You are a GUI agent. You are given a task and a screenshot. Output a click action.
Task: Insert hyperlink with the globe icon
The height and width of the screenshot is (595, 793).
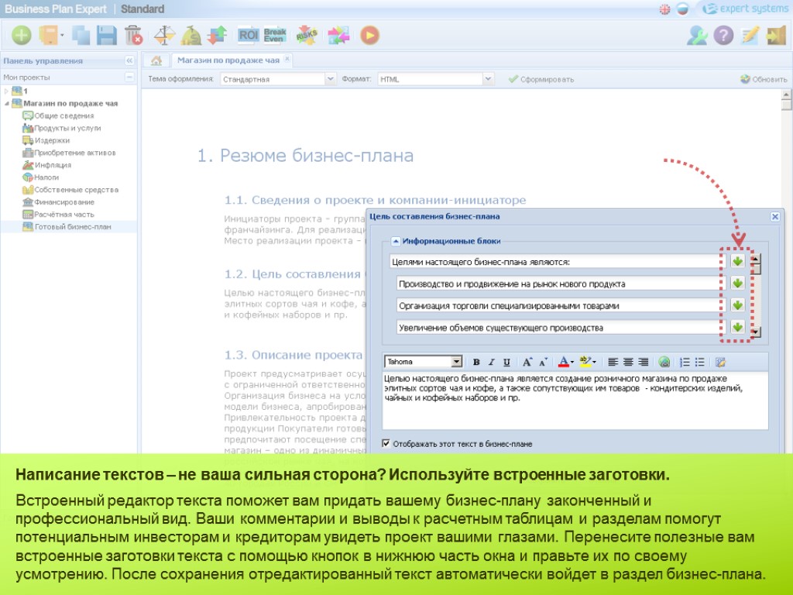664,362
